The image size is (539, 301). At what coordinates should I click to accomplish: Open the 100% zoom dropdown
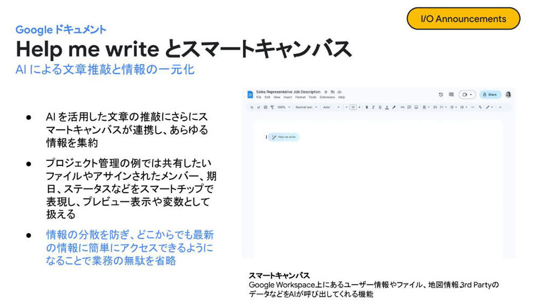pos(284,107)
